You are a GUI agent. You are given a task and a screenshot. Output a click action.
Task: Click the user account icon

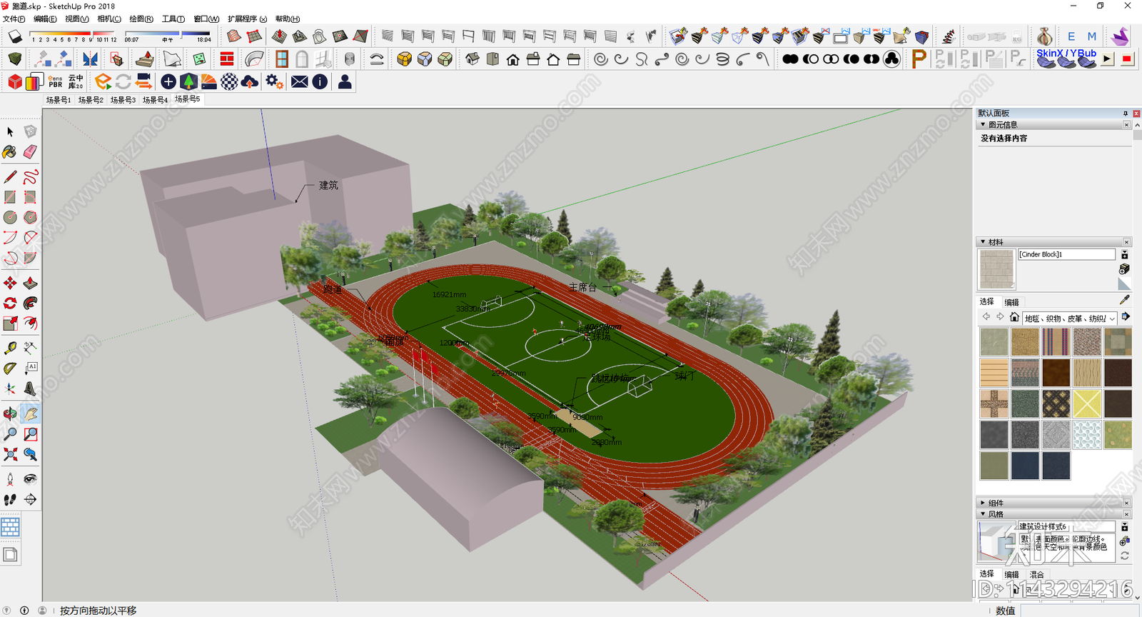tap(345, 82)
